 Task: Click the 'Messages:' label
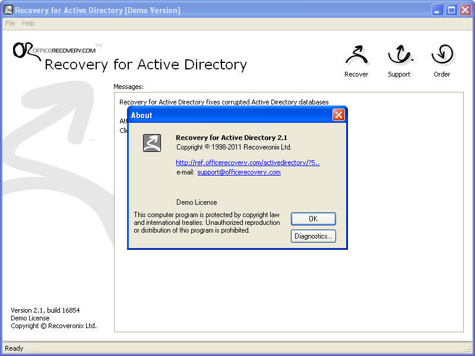[x=128, y=87]
